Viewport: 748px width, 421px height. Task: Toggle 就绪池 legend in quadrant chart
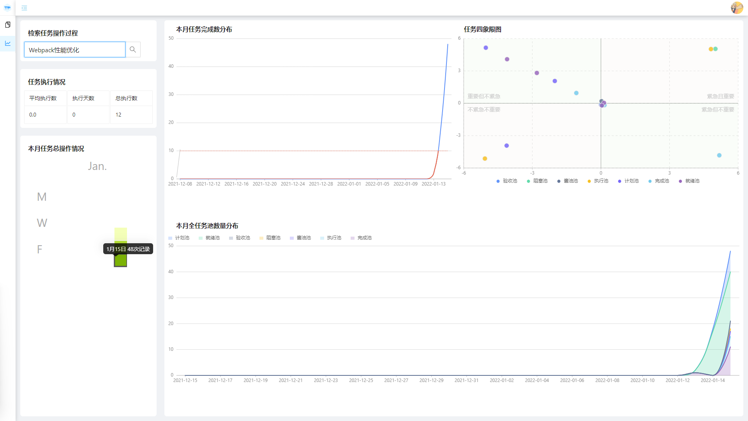click(x=689, y=181)
